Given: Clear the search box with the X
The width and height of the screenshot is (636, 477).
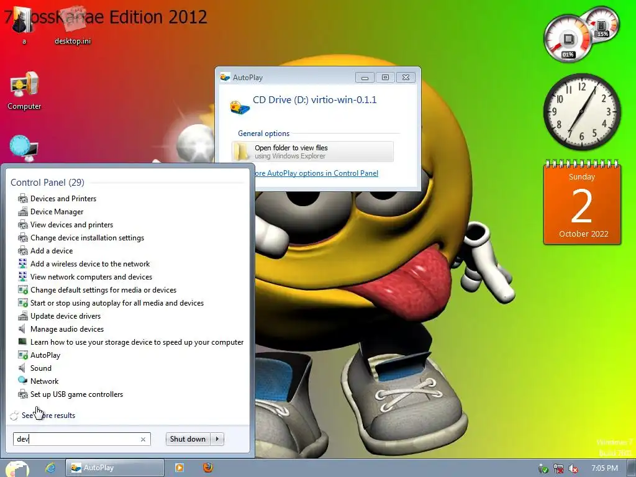Looking at the screenshot, I should [143, 439].
